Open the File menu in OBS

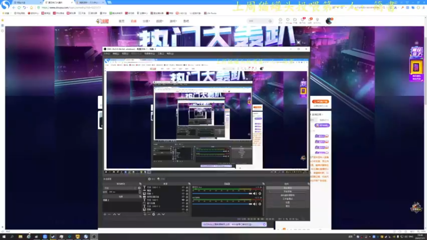point(107,54)
